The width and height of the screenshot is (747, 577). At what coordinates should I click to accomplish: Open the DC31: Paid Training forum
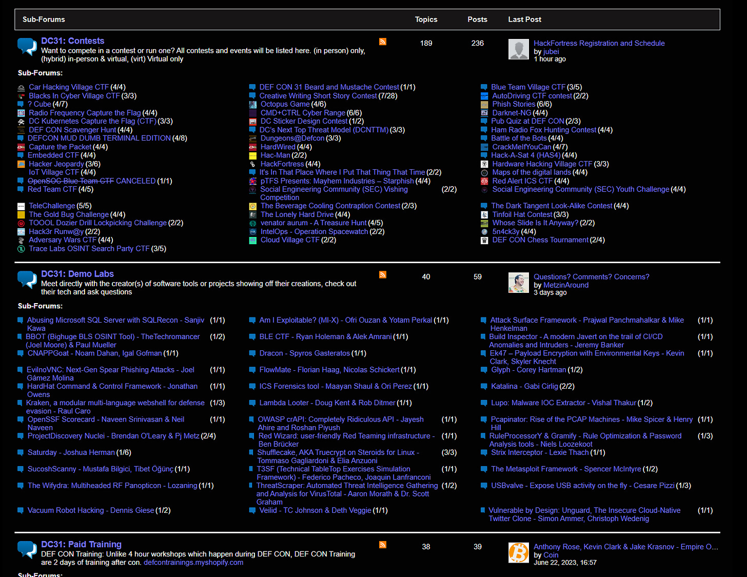pyautogui.click(x=81, y=544)
